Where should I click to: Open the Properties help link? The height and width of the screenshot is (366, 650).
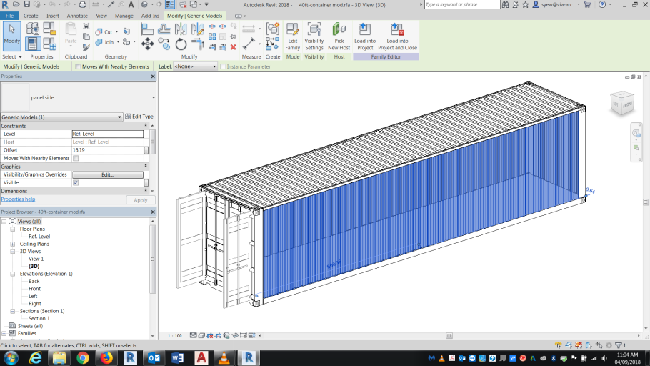(18, 199)
